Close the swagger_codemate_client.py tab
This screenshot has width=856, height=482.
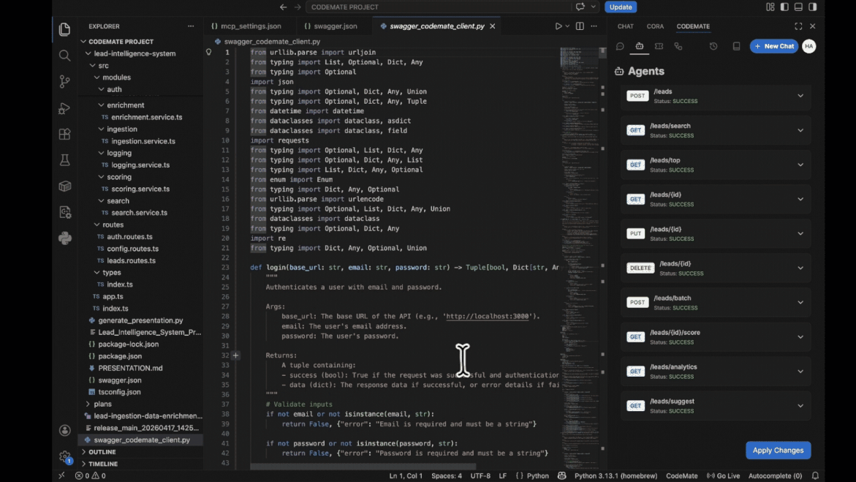click(x=493, y=26)
